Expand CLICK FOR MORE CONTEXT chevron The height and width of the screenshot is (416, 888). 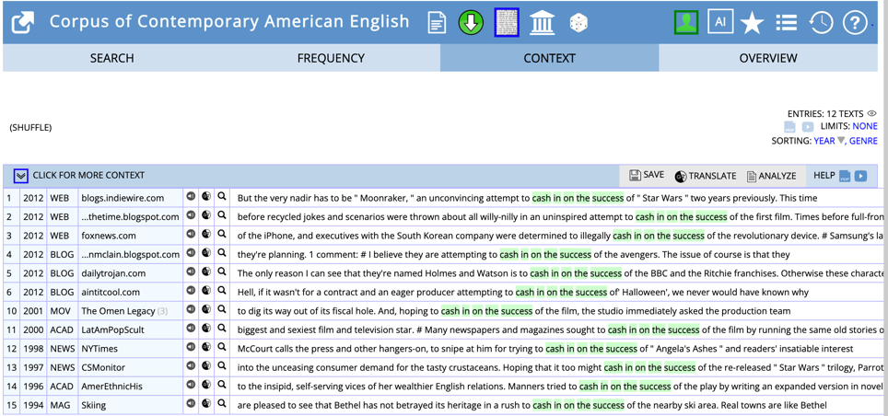coord(21,176)
